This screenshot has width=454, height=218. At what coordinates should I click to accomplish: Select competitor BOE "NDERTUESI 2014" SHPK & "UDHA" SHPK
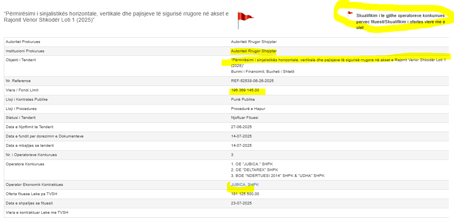pos(277,176)
